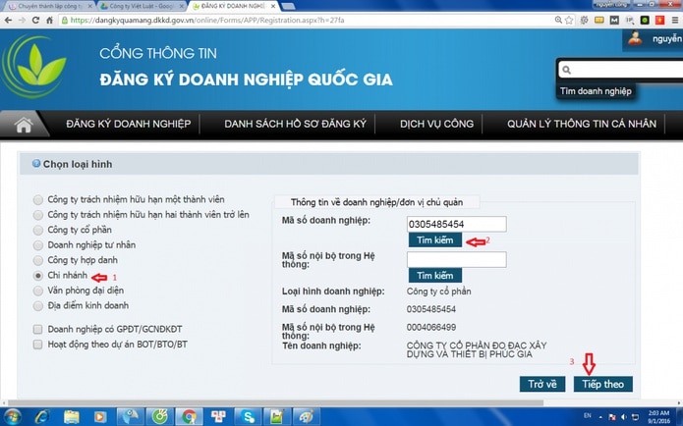This screenshot has width=683, height=426.
Task: Click the user avatar next to nguyễn
Action: [635, 38]
